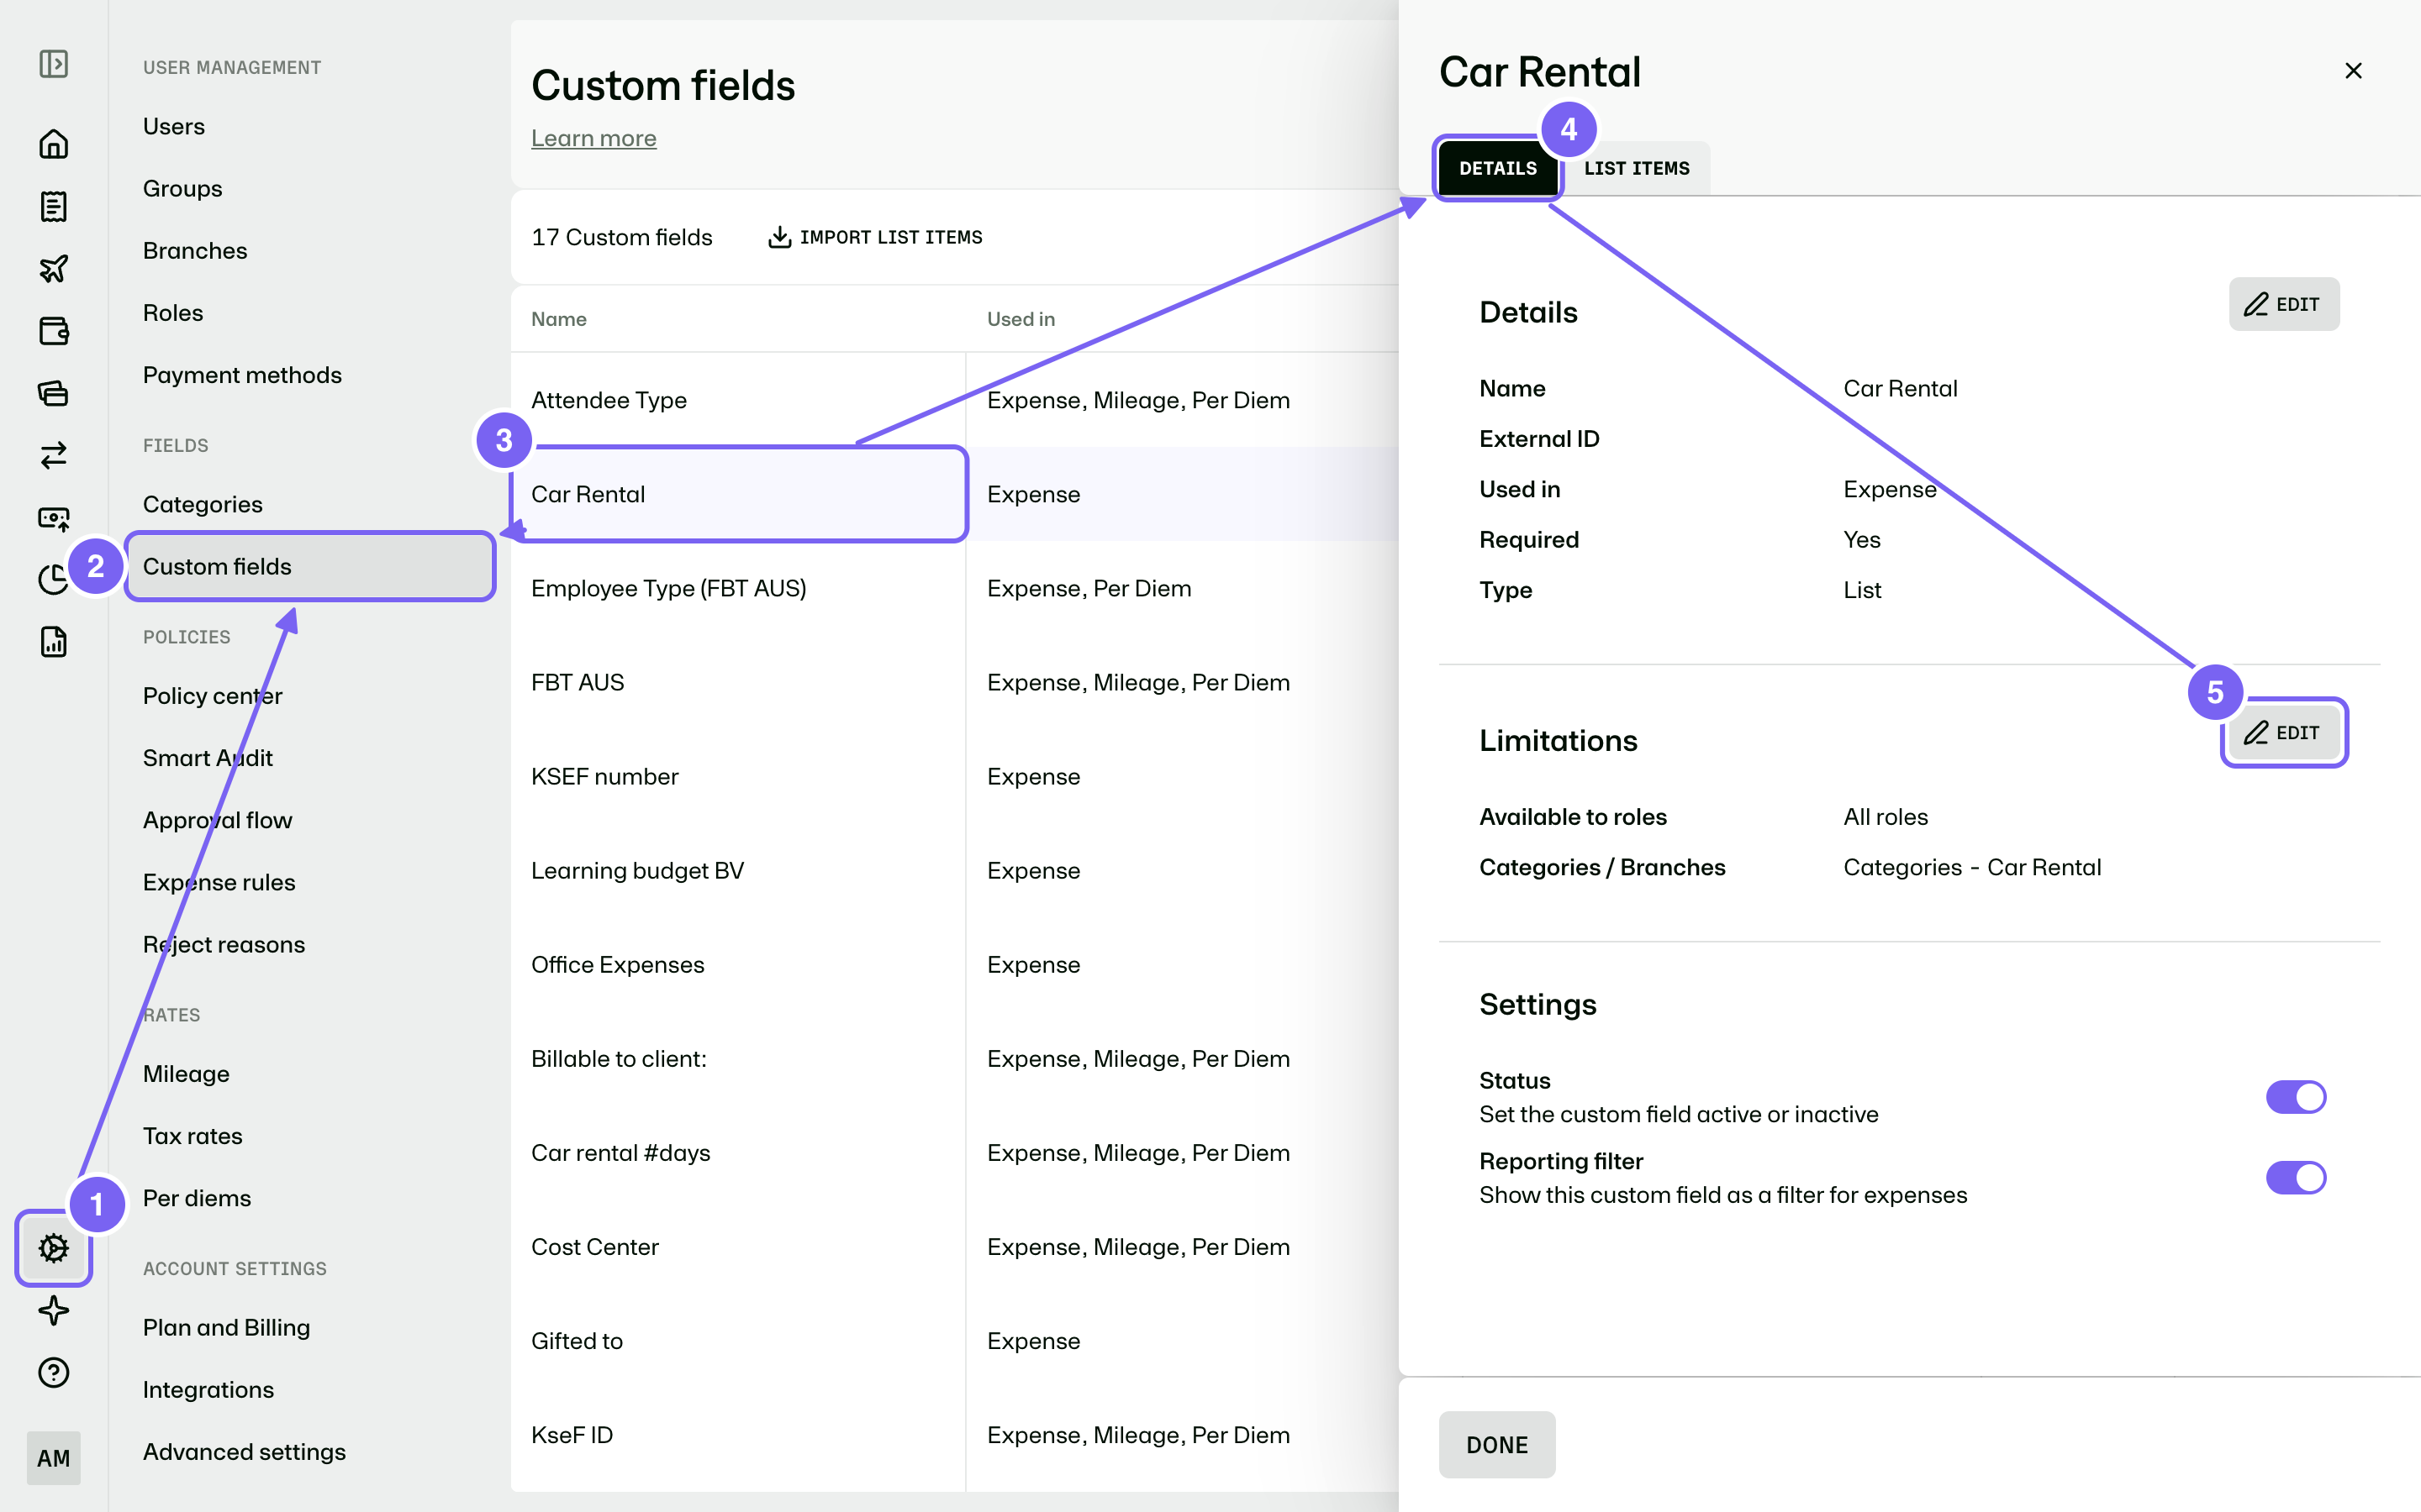
Task: Open the stacked cards icon
Action: tap(54, 393)
